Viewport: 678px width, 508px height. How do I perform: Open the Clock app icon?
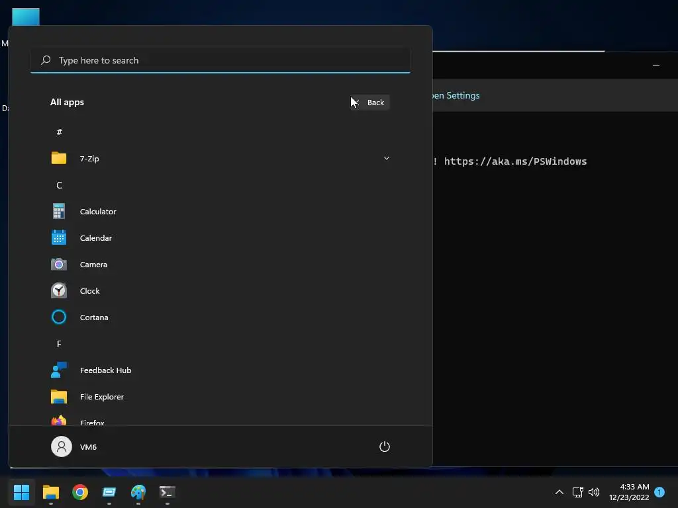pyautogui.click(x=59, y=291)
